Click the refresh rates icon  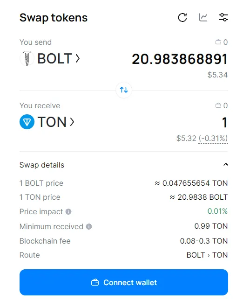point(182,18)
